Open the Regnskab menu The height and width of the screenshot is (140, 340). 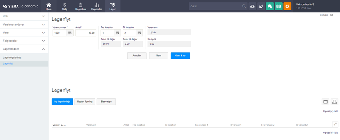(80, 6)
